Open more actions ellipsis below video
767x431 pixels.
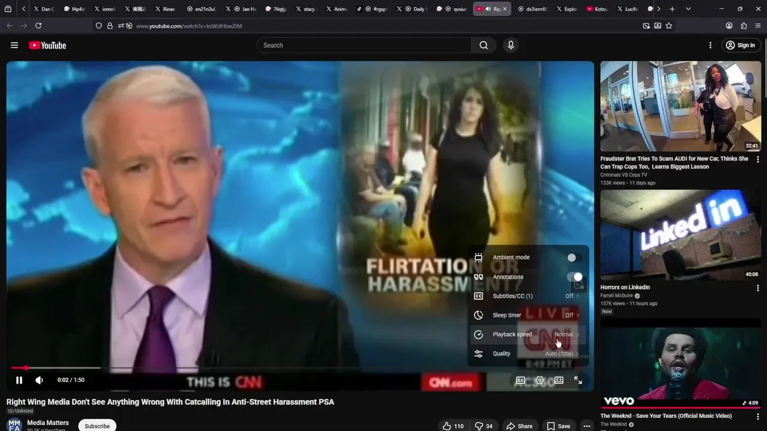587,426
